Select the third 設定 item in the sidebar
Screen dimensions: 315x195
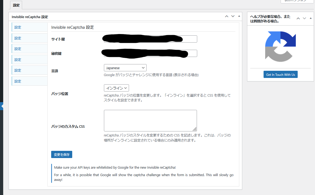tap(30, 49)
